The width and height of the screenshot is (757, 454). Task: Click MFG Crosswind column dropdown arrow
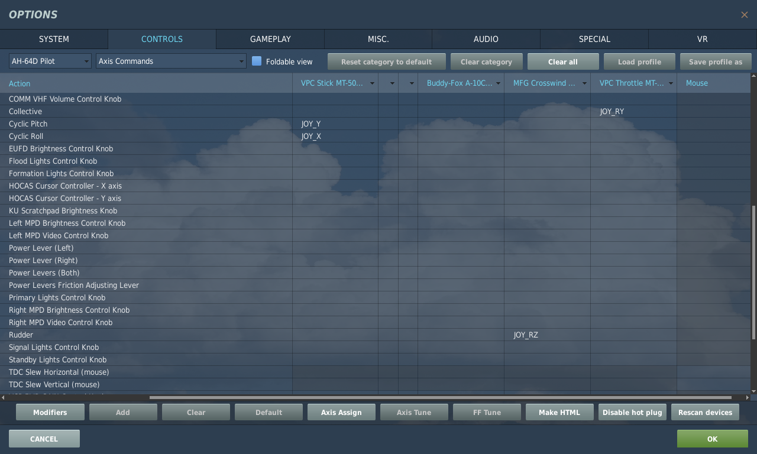tap(584, 83)
